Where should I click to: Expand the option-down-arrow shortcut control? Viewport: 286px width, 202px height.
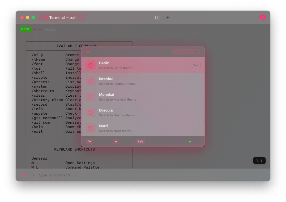pyautogui.click(x=259, y=160)
